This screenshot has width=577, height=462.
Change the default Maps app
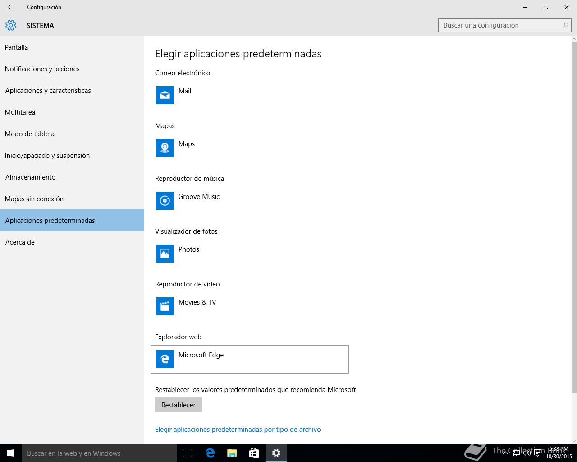coord(250,148)
